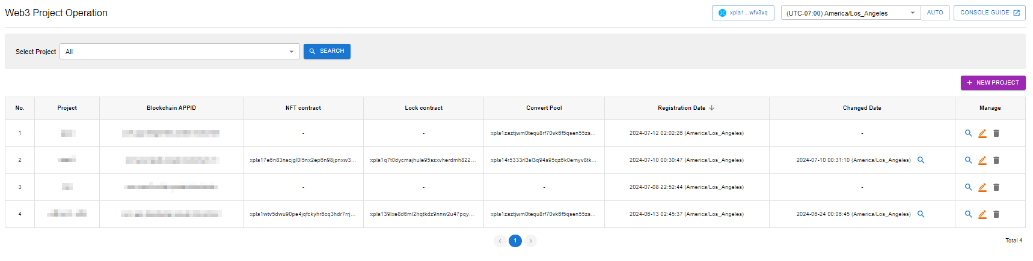Create a project with NEW PROJECT button
The height and width of the screenshot is (261, 1033).
pyautogui.click(x=993, y=83)
